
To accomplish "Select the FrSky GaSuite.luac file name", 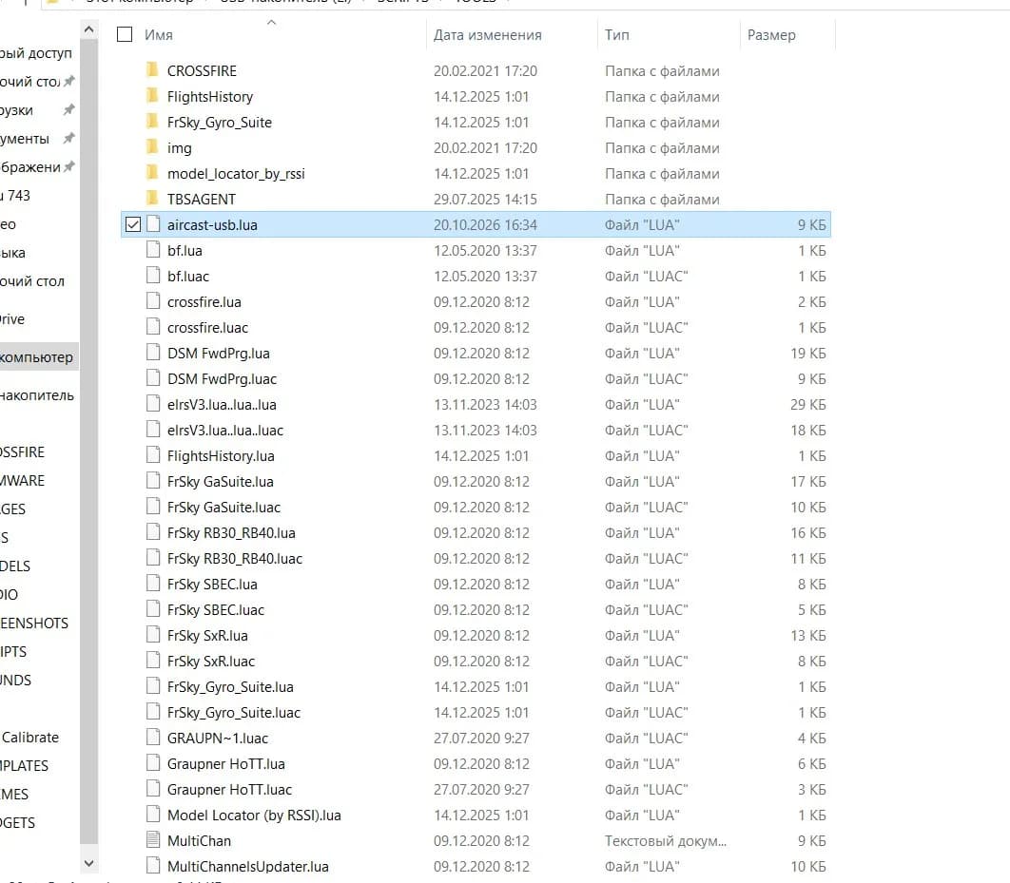I will click(x=223, y=508).
